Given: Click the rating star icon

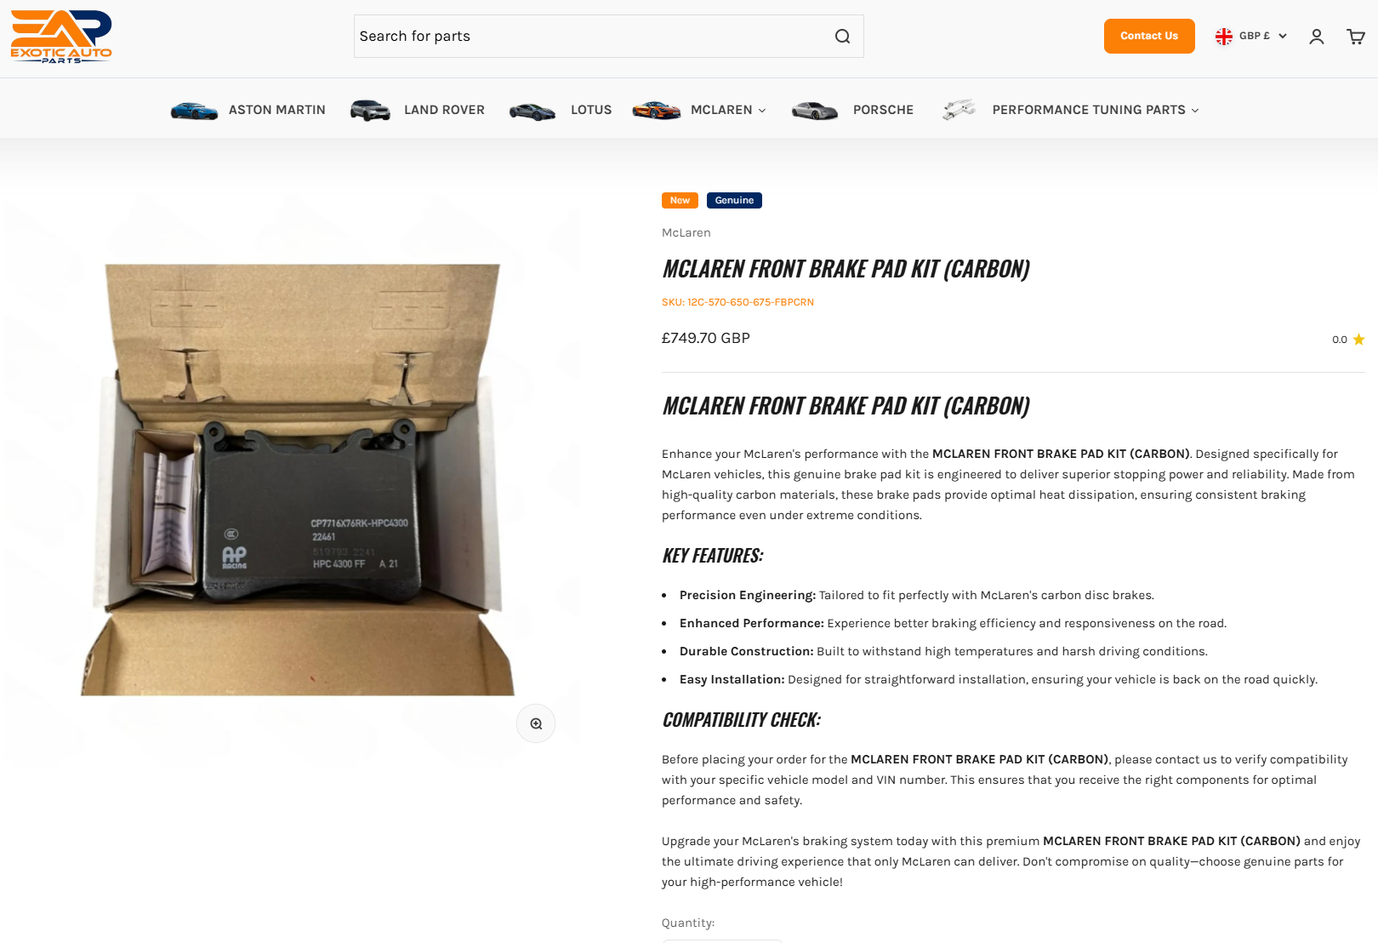Looking at the screenshot, I should click(x=1358, y=340).
